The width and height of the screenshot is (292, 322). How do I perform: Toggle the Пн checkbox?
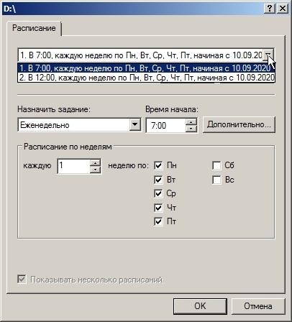158,165
